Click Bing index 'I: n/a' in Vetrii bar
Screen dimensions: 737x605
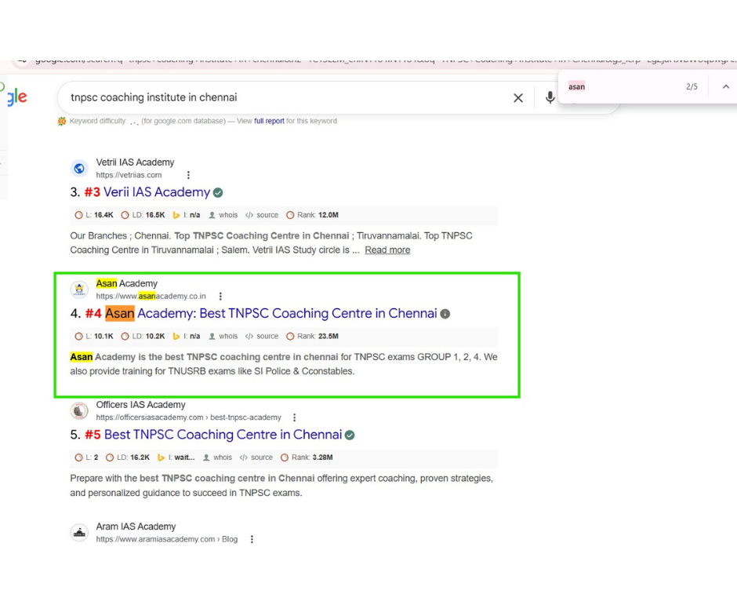coord(186,215)
